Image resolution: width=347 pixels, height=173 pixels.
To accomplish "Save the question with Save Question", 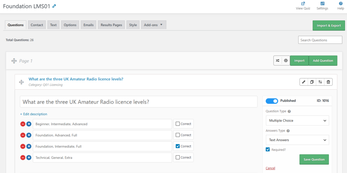I will coord(314,159).
